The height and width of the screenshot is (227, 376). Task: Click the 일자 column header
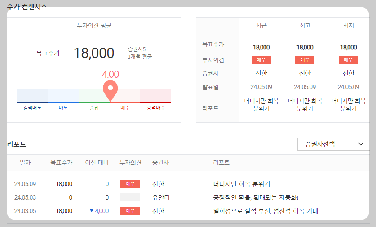[25, 163]
